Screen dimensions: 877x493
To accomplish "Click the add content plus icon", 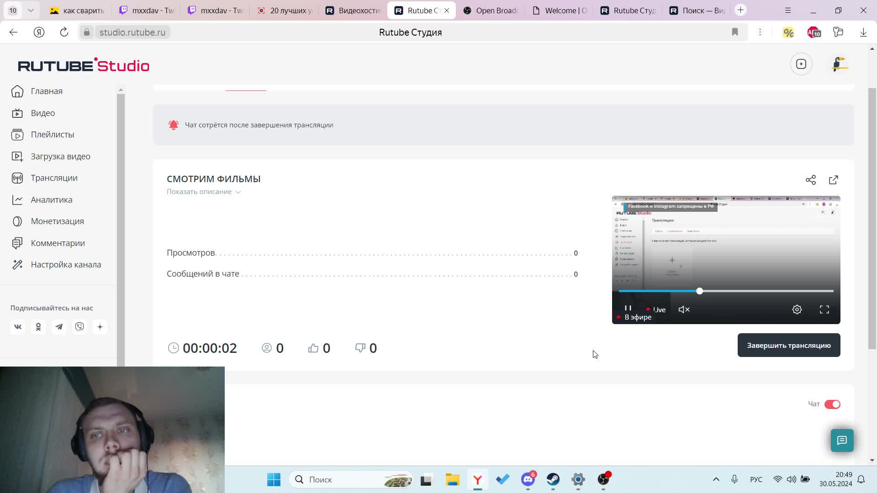I will (x=801, y=64).
